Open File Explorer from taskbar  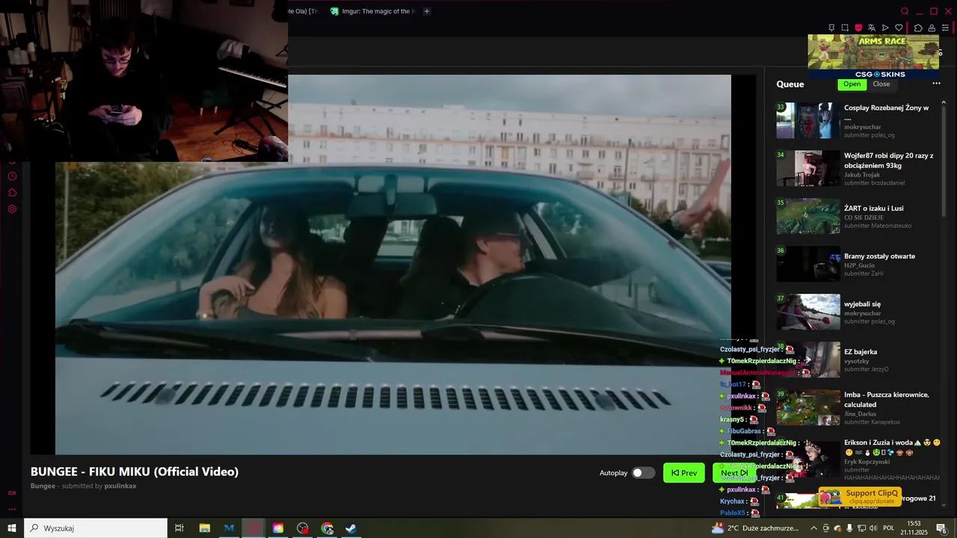(x=204, y=528)
